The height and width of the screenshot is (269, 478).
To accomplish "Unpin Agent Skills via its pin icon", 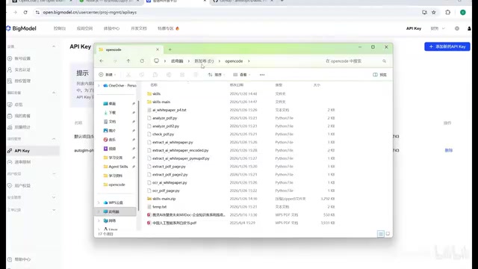I will 134,167.
